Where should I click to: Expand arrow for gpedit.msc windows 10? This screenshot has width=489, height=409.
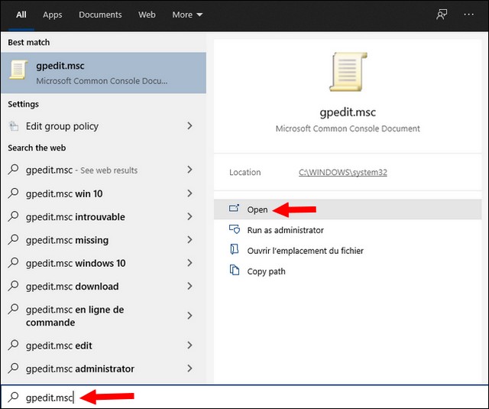point(189,263)
